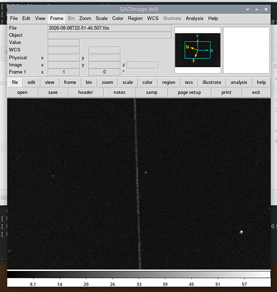Open the Scale menu
Image resolution: width=277 pixels, height=292 pixels.
(x=102, y=19)
